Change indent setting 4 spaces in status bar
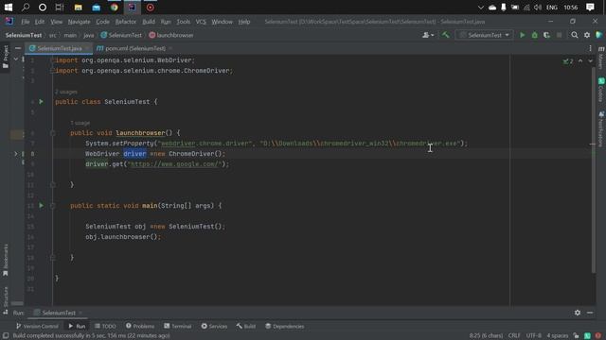Image resolution: width=606 pixels, height=340 pixels. click(x=558, y=336)
